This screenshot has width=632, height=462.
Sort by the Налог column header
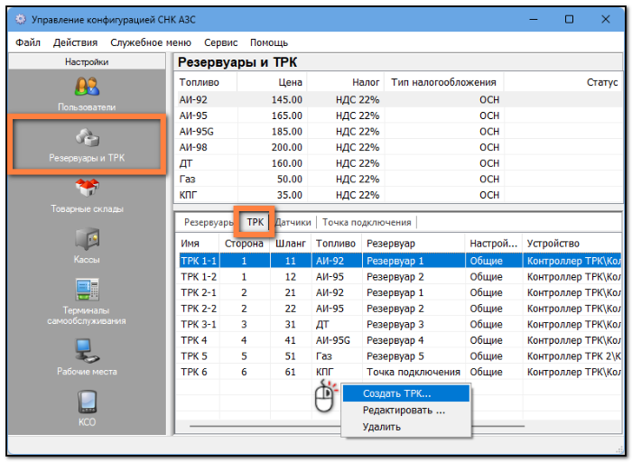point(346,82)
